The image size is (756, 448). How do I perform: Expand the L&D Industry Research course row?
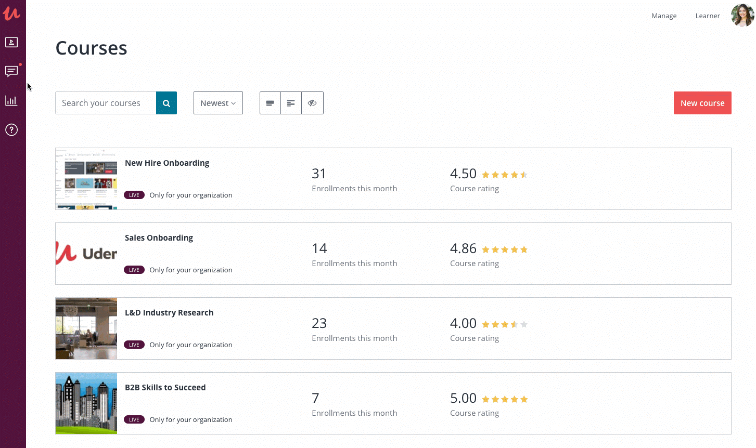coord(169,312)
